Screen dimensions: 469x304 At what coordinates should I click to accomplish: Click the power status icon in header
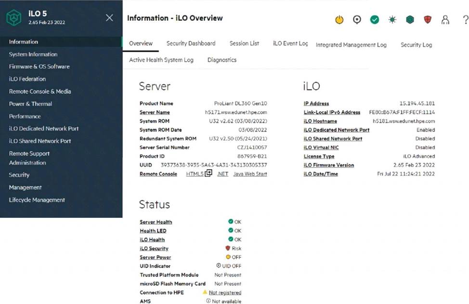point(339,20)
